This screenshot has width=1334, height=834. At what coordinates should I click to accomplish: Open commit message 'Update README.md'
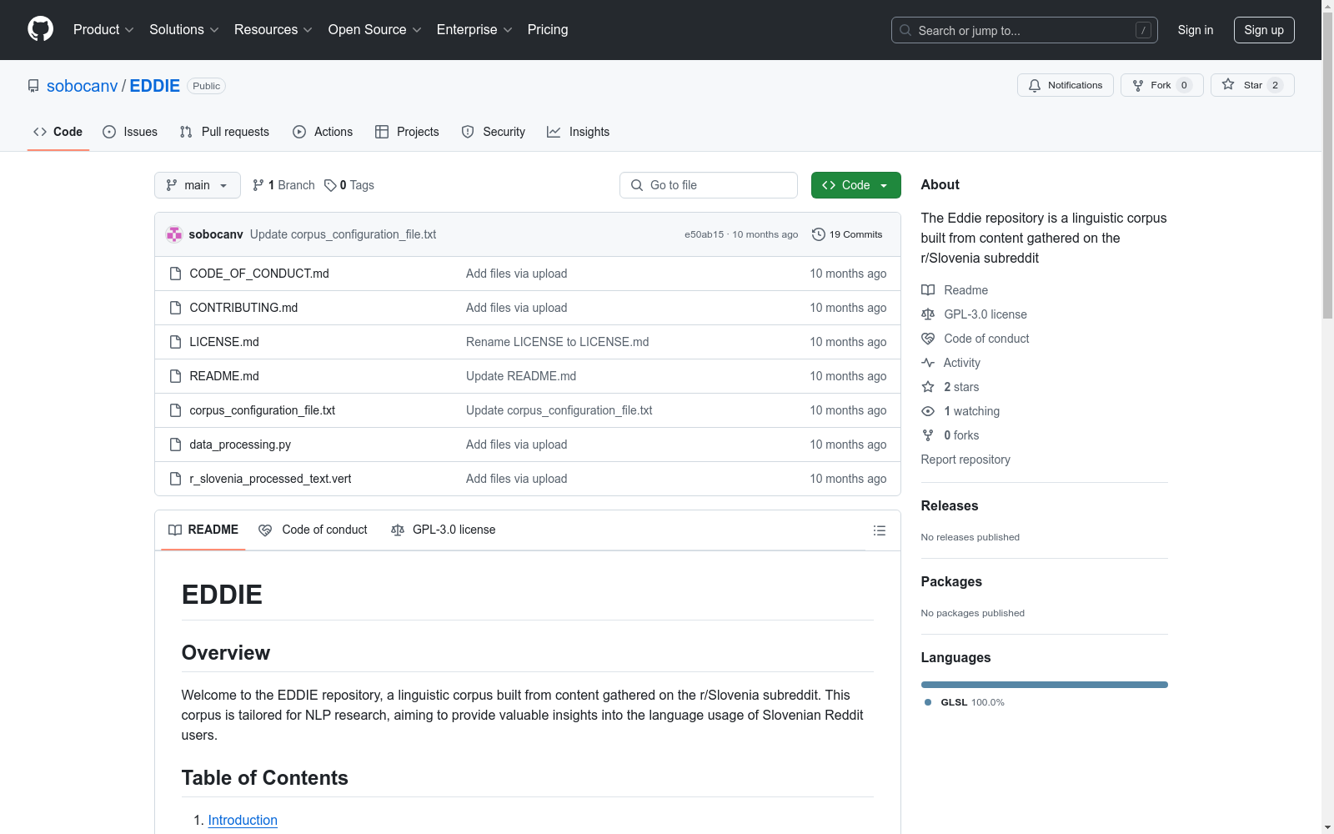click(x=521, y=376)
